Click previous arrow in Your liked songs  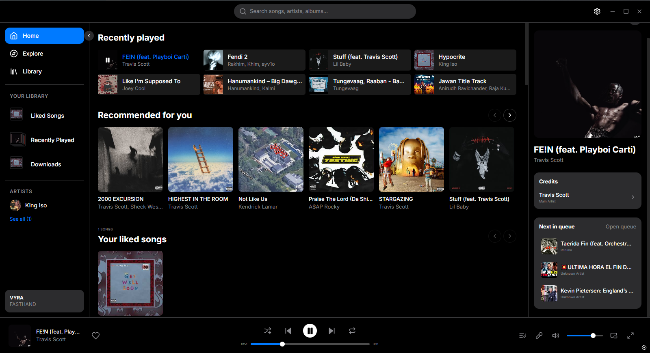(495, 236)
